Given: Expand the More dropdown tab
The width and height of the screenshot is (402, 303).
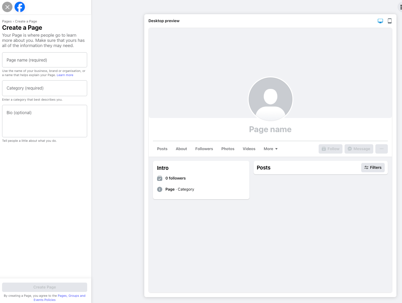Looking at the screenshot, I should [x=271, y=149].
